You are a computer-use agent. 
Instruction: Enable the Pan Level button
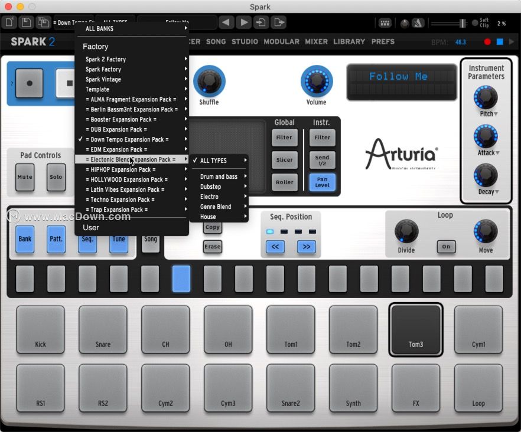[x=323, y=182]
